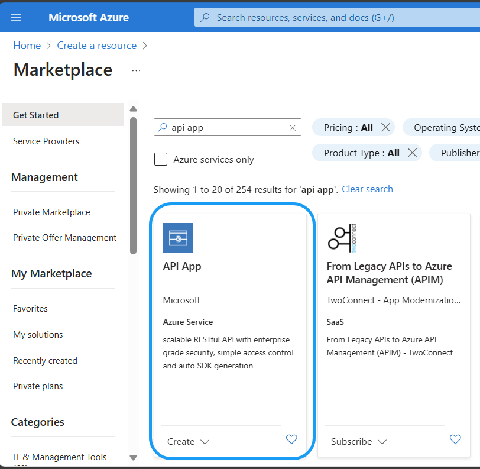This screenshot has width=480, height=469.
Task: Click the sidebar scroll up arrow
Action: click(x=133, y=109)
